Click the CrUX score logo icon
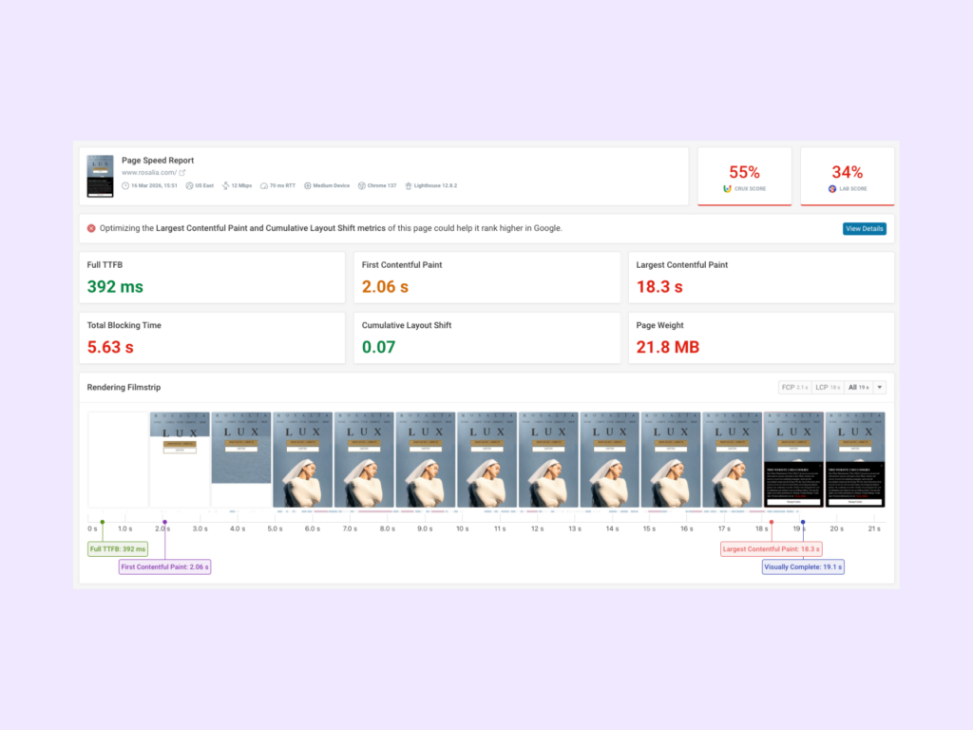The height and width of the screenshot is (730, 973). pyautogui.click(x=727, y=189)
